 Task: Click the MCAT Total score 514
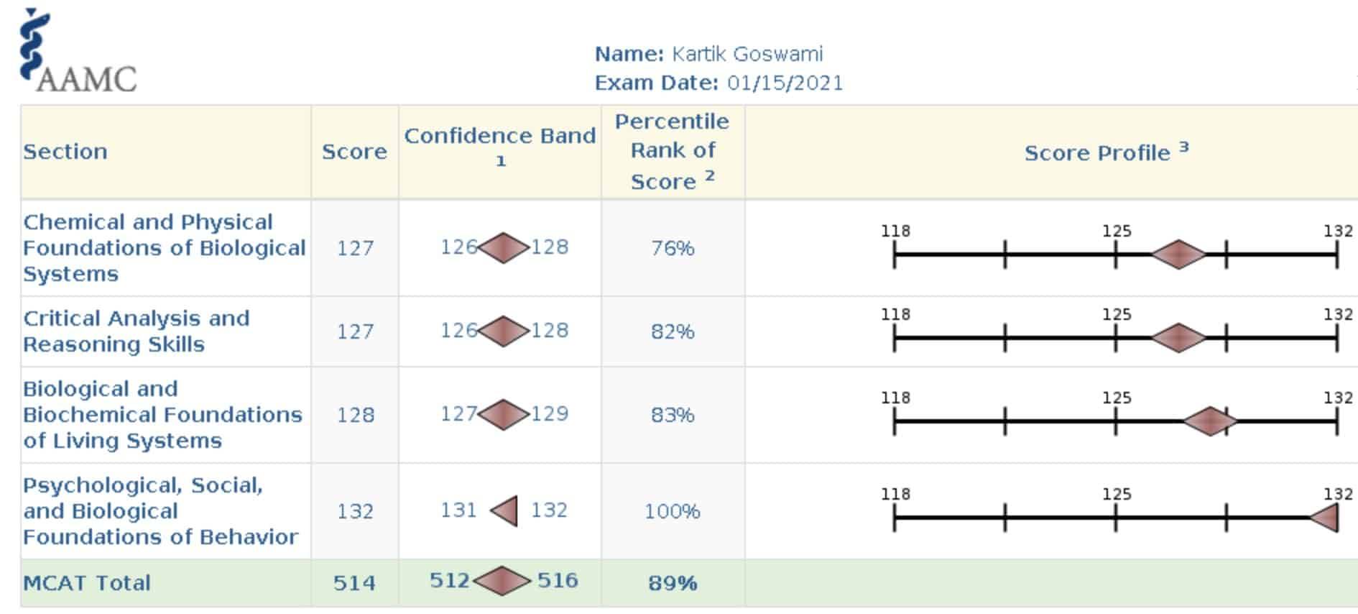(354, 582)
